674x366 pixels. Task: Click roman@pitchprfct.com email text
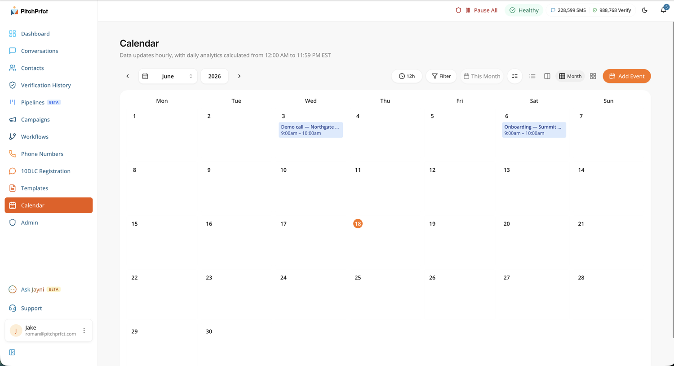point(51,334)
